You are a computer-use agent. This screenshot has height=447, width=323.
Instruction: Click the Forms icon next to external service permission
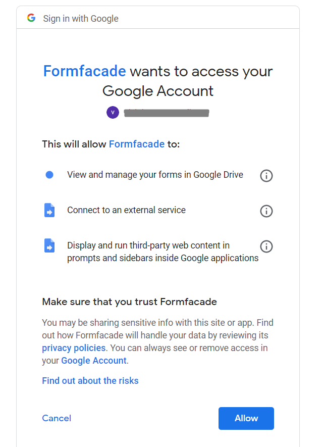[x=49, y=211]
